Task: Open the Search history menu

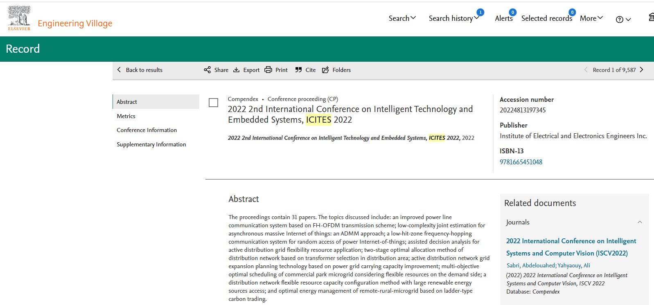Action: [454, 18]
